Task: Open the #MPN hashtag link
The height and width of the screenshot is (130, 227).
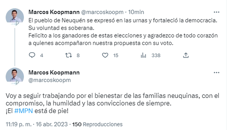Action: pos(20,111)
